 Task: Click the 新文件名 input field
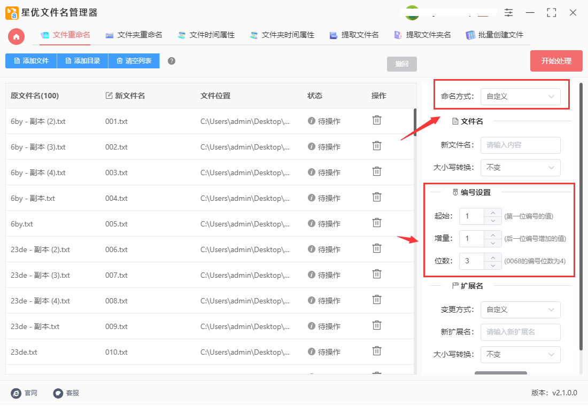[x=520, y=145]
